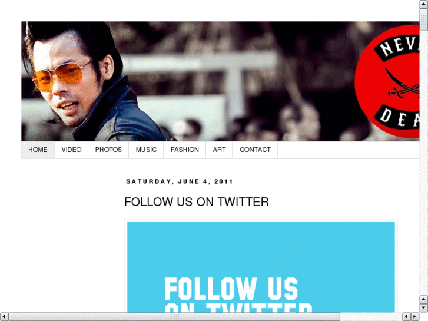Click the vertical scrollbar thumb
This screenshot has width=428, height=321.
coord(423,20)
